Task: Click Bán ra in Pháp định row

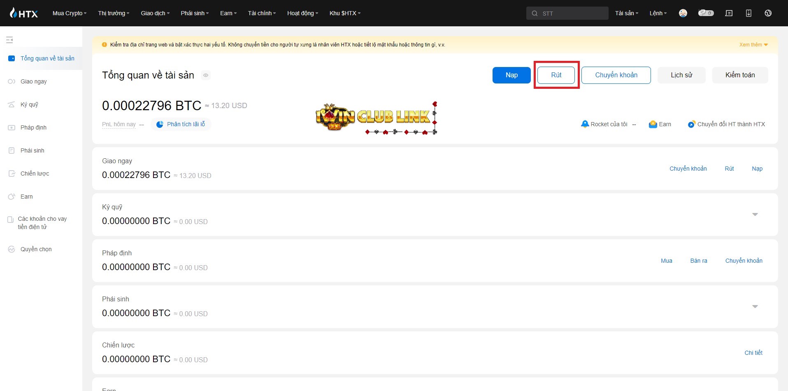Action: click(699, 261)
